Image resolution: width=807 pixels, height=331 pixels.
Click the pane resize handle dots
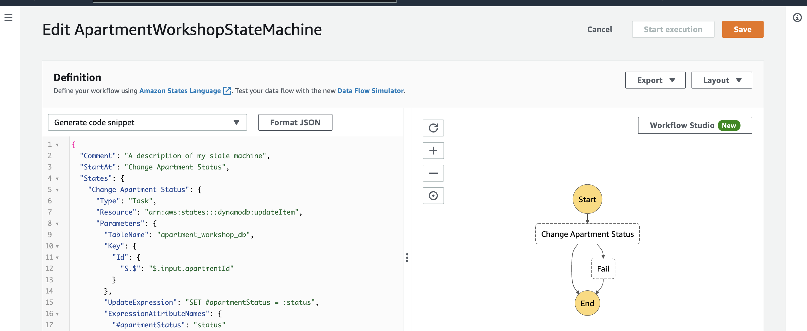click(x=407, y=258)
